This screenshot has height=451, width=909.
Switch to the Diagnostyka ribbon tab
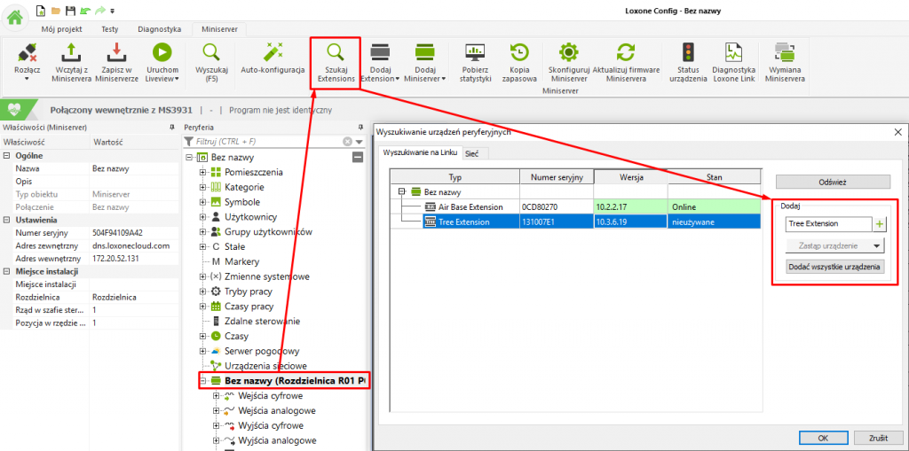pyautogui.click(x=160, y=28)
